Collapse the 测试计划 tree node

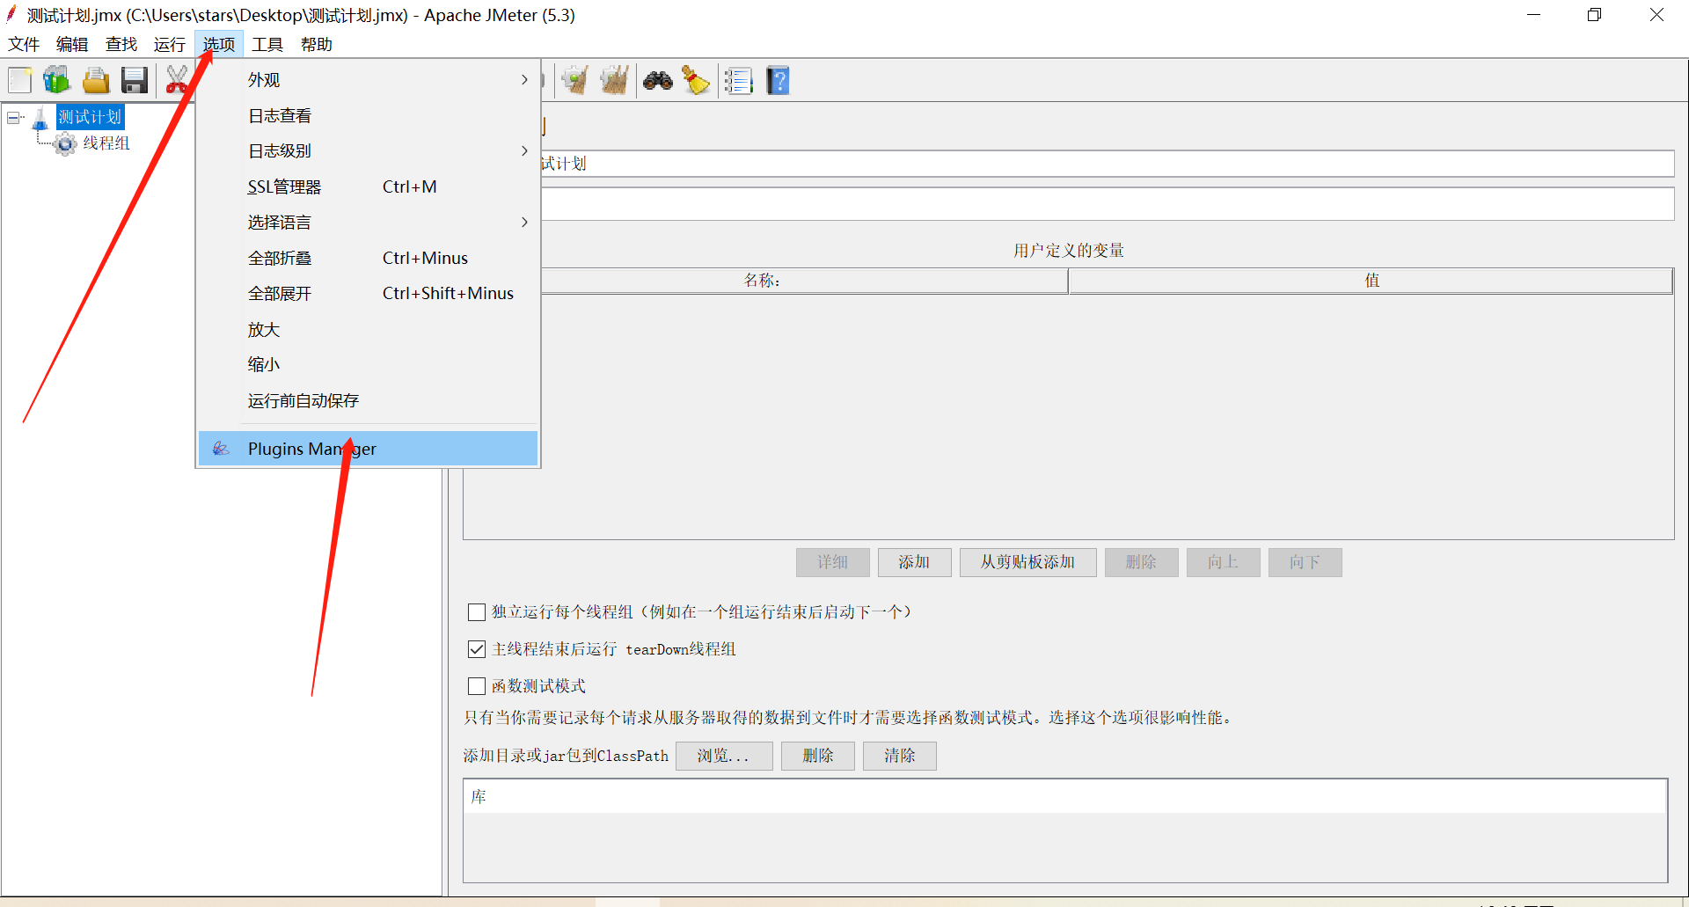pos(13,116)
